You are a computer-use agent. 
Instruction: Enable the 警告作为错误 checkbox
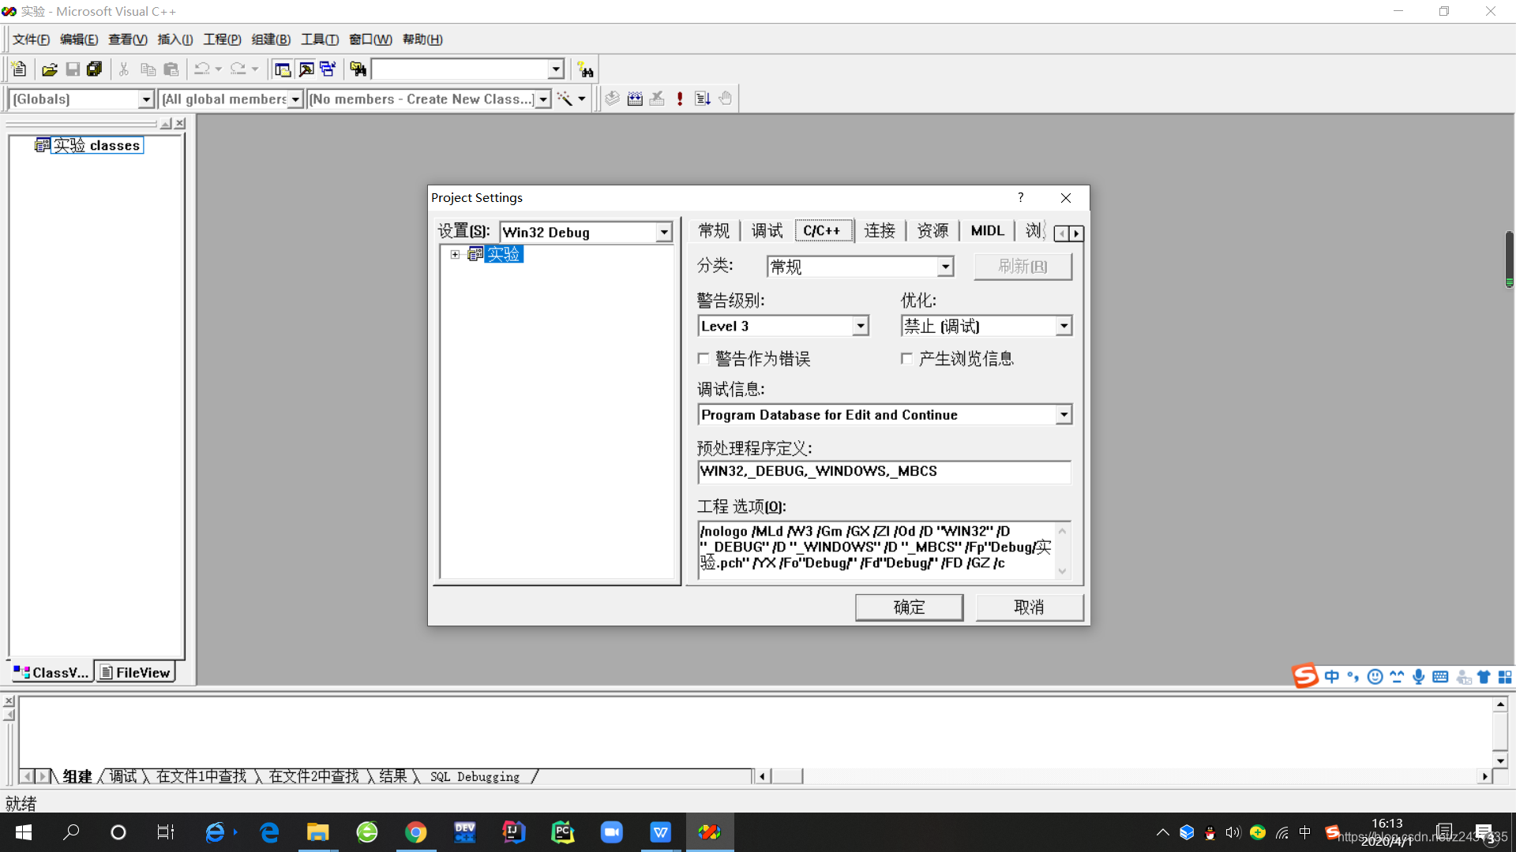click(704, 359)
